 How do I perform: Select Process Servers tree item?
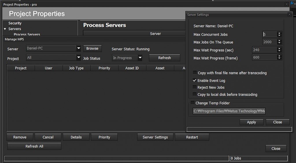[x=27, y=34]
